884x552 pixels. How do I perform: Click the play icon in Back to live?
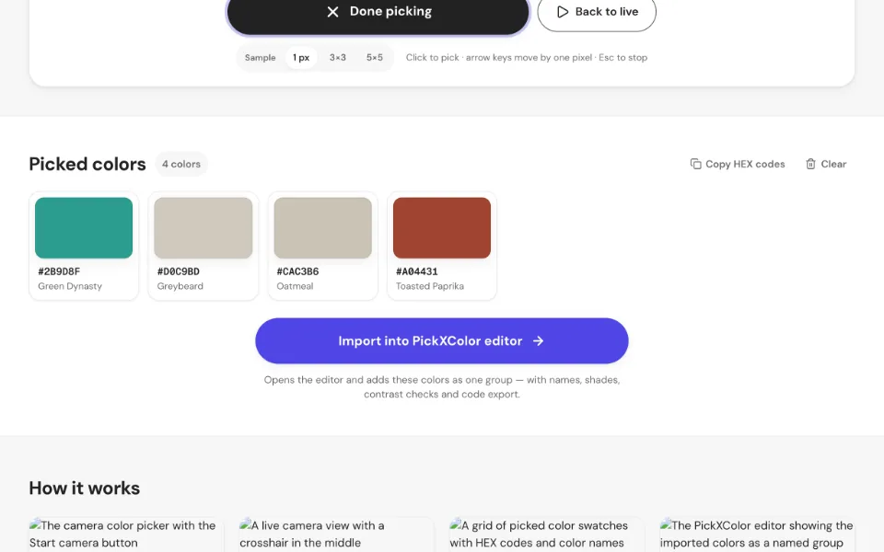[562, 12]
